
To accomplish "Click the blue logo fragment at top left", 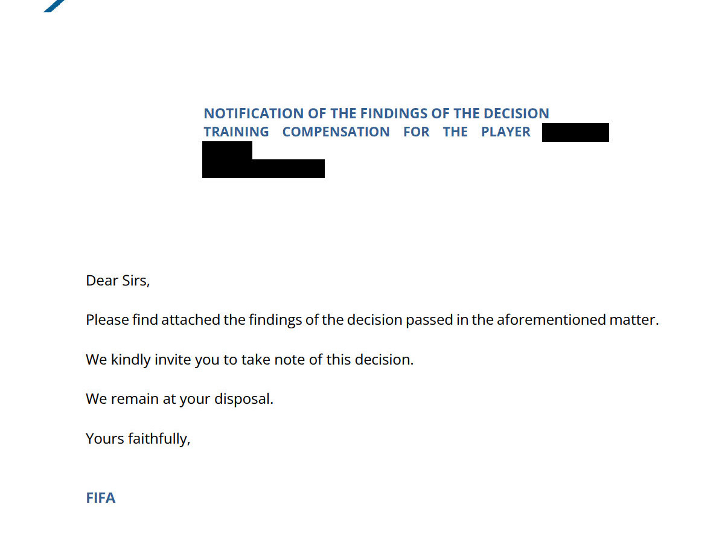I will point(55,5).
